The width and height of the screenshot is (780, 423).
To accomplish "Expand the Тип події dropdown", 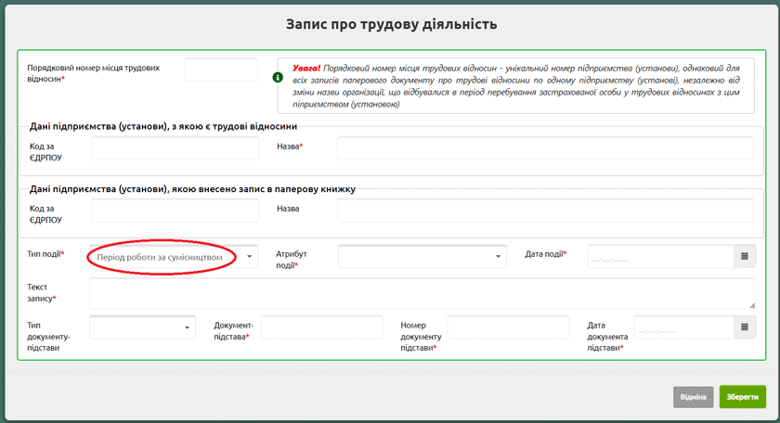I will 249,257.
